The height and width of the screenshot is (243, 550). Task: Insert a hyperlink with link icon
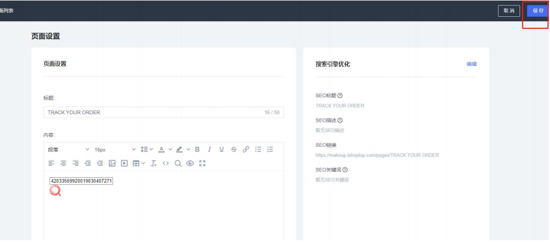tap(246, 149)
